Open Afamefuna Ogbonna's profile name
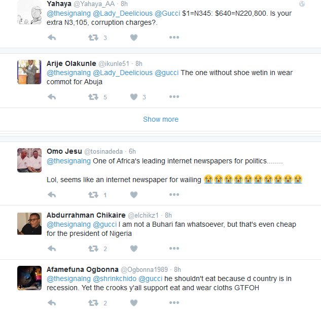The height and width of the screenshot is (313, 321). (82, 269)
